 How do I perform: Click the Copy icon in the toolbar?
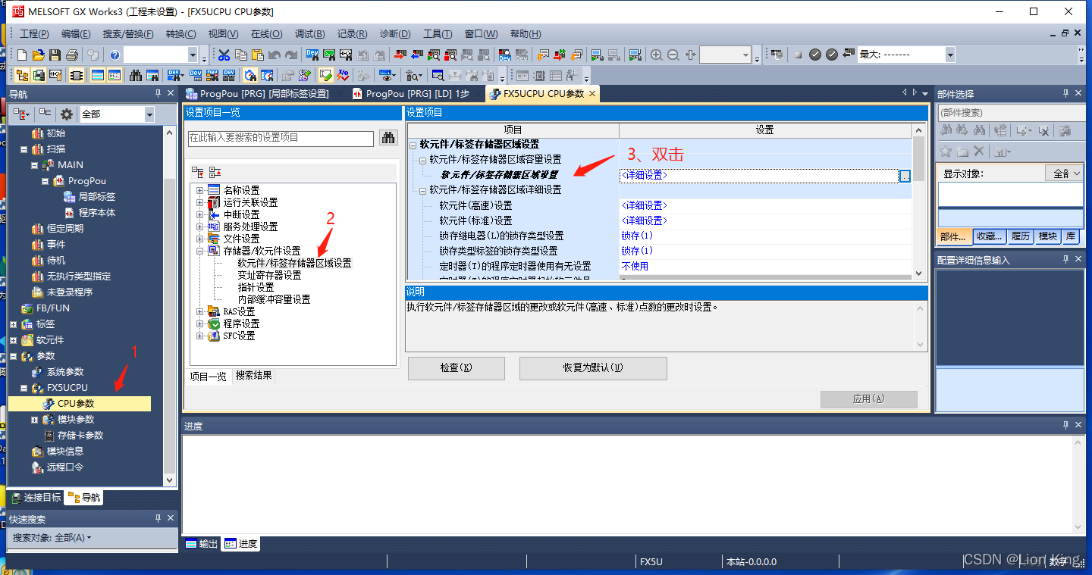[x=240, y=55]
